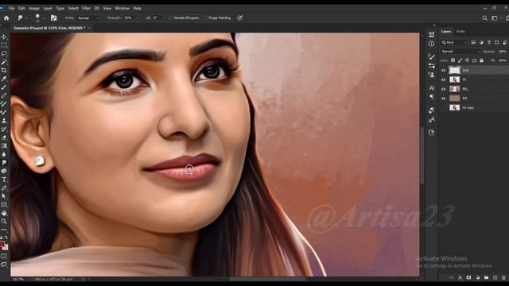Hide the Line layer
Viewport: 509px width, 286px height.
coord(444,71)
